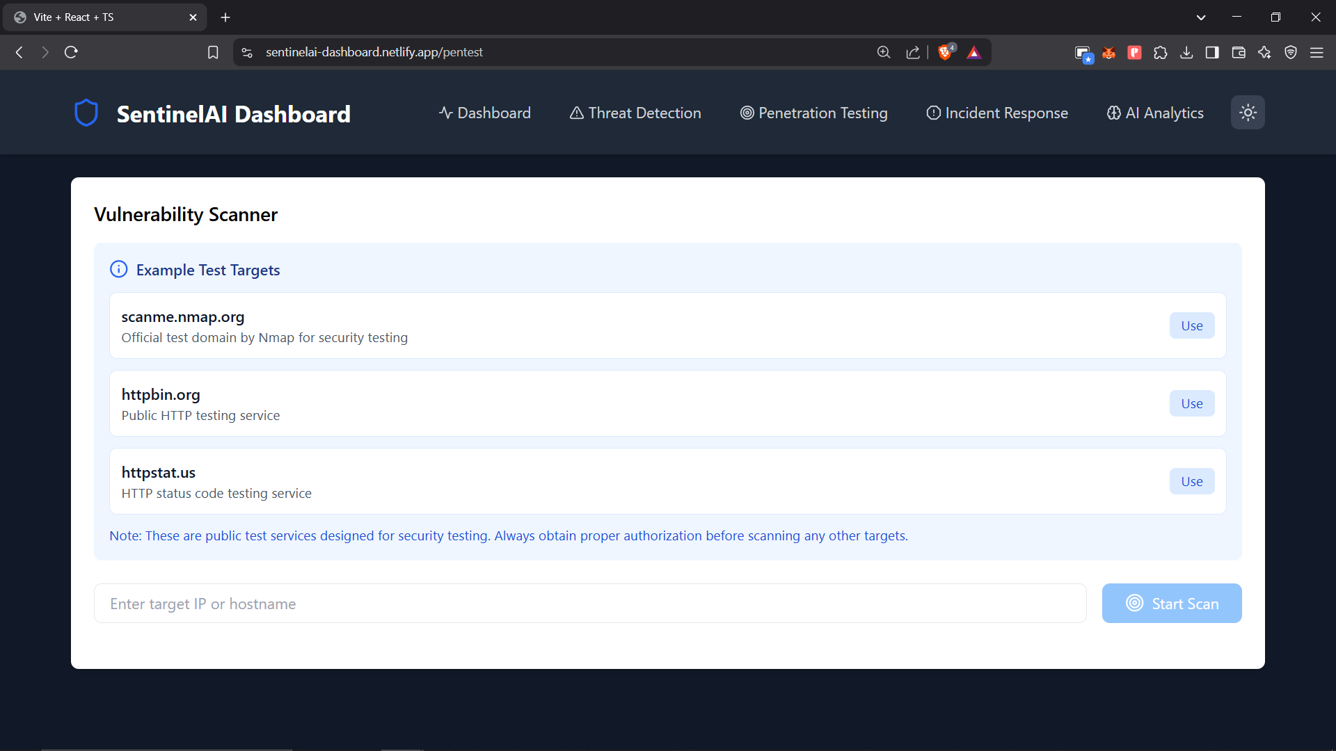Click the Brave Rewards triangle icon
1336x751 pixels.
point(974,52)
